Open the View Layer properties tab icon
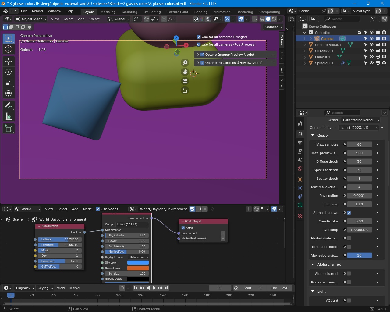Viewport: 390px width, 312px height. point(300,151)
